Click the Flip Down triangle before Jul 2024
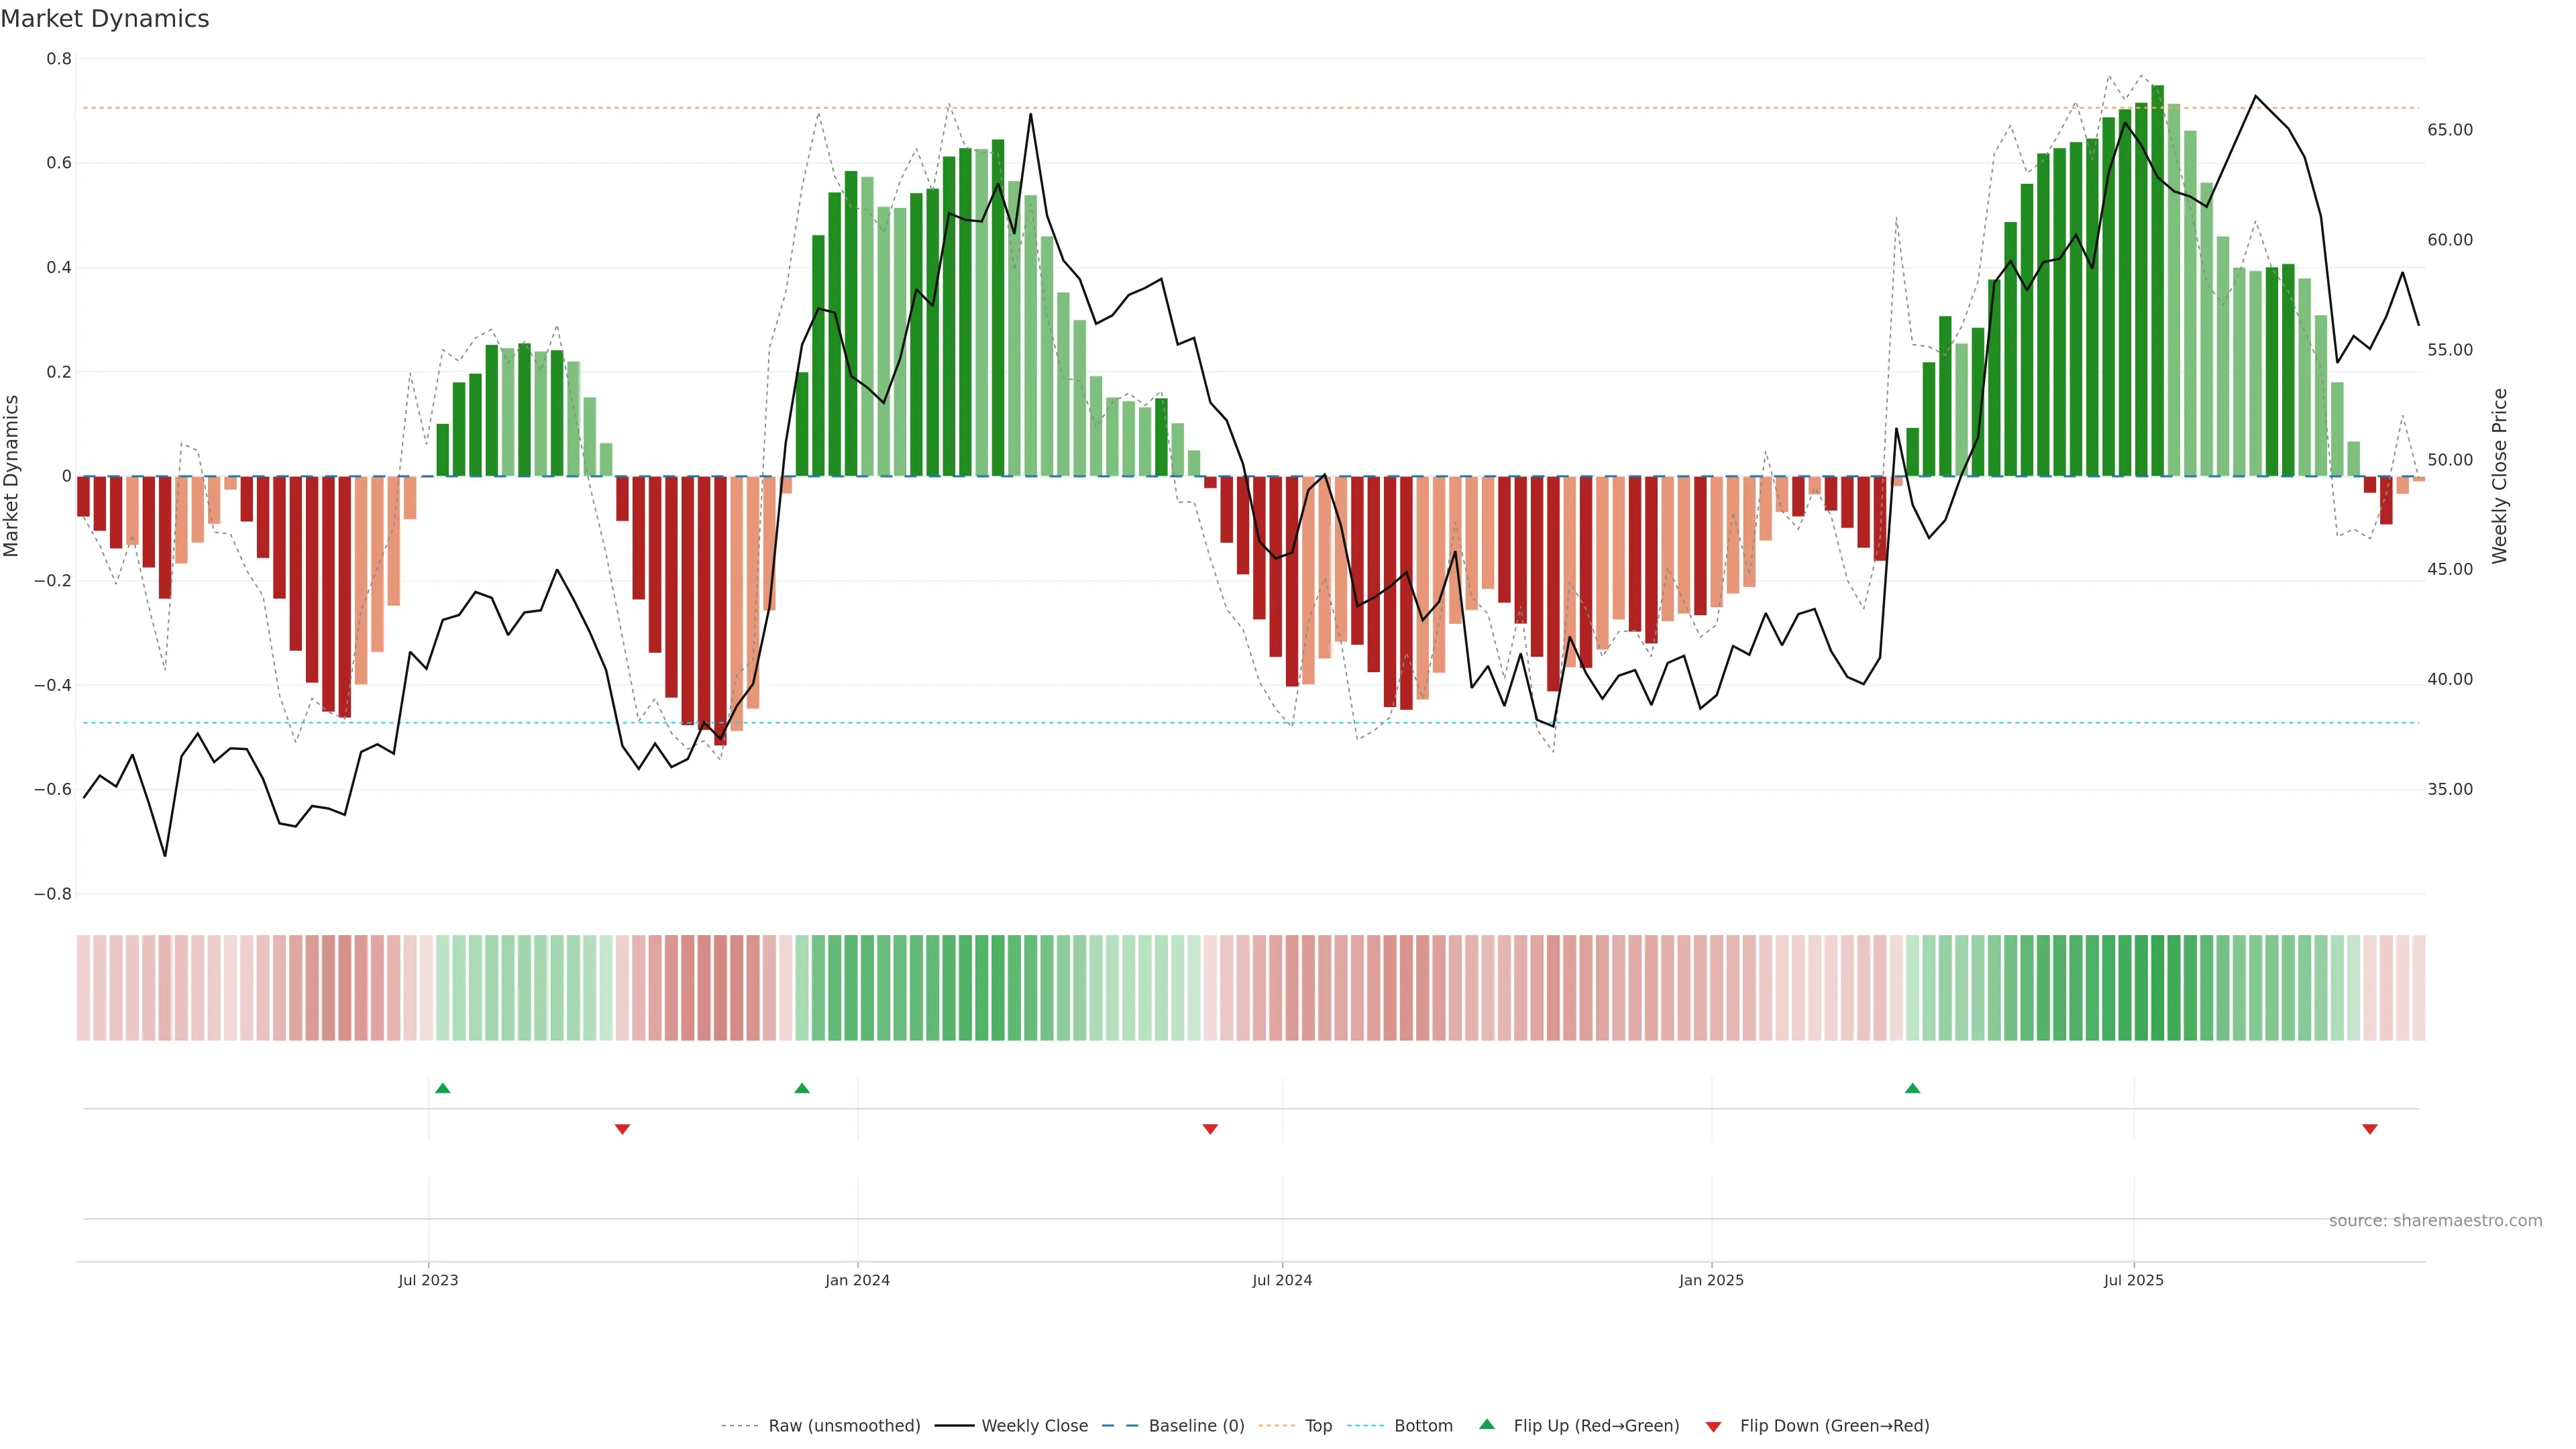This screenshot has height=1449, width=2576. point(1210,1129)
